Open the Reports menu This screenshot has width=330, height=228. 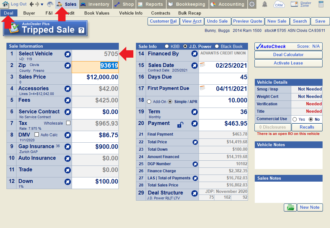151,4
